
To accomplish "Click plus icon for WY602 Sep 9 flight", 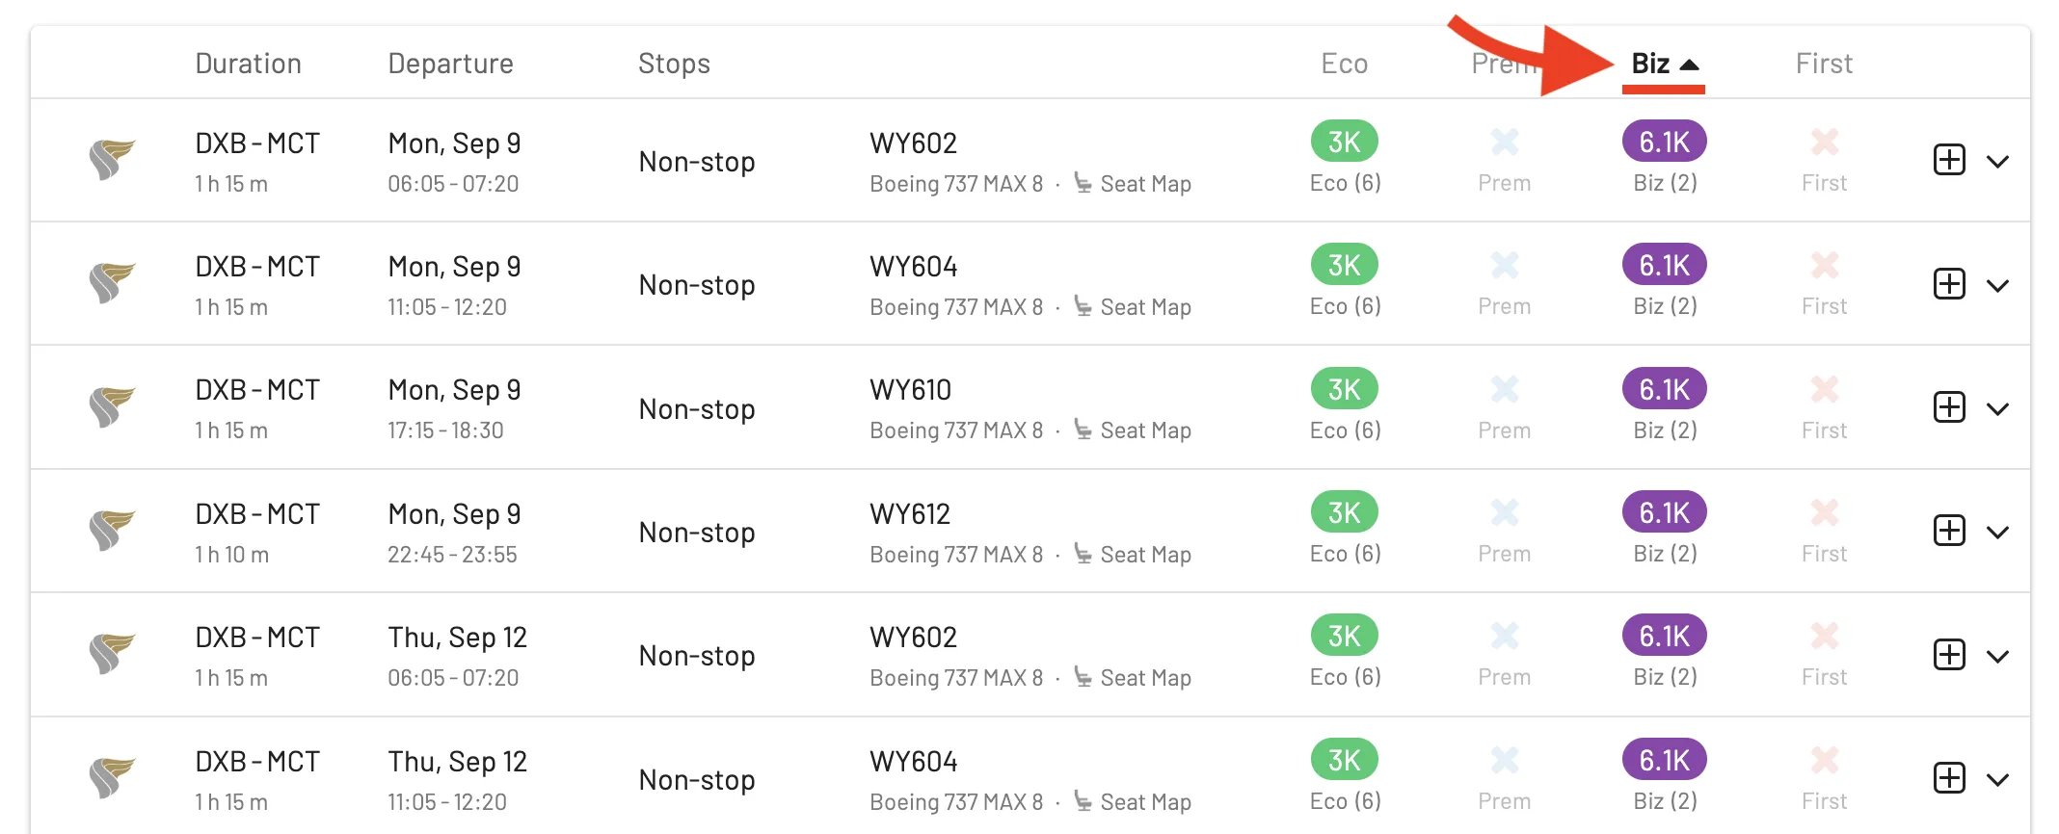I will (1949, 160).
